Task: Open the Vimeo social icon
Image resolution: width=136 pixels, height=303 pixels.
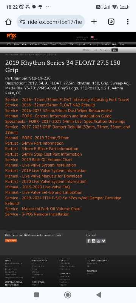Action: point(104,241)
